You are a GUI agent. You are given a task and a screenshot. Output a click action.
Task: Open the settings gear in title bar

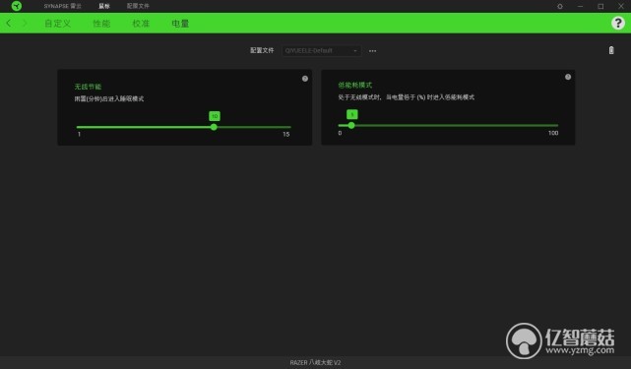560,6
